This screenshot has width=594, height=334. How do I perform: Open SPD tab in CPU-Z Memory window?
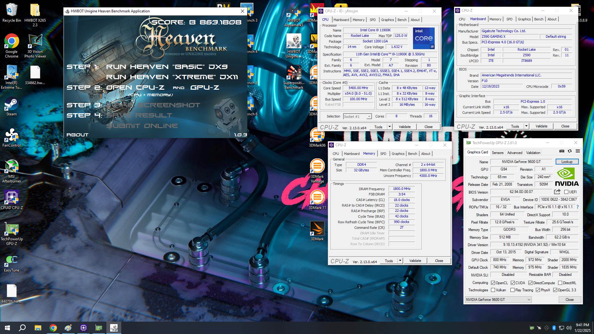(x=383, y=154)
